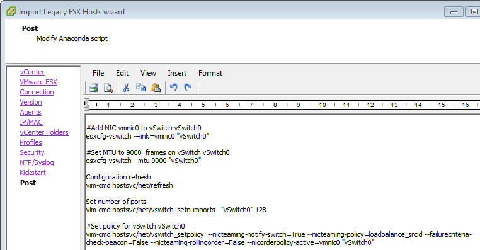The image size is (480, 250).
Task: Cut selection with the scissors icon
Action: (x=126, y=88)
